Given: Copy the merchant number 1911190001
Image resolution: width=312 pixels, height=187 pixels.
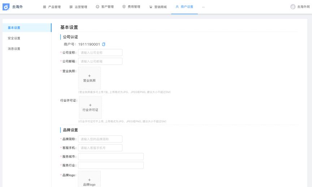Looking at the screenshot, I should 104,44.
